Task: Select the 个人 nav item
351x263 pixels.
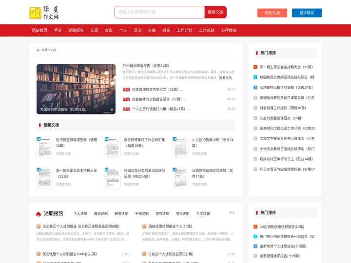Action: tap(123, 30)
